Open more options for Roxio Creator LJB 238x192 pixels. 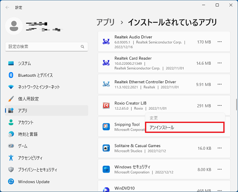219,105
